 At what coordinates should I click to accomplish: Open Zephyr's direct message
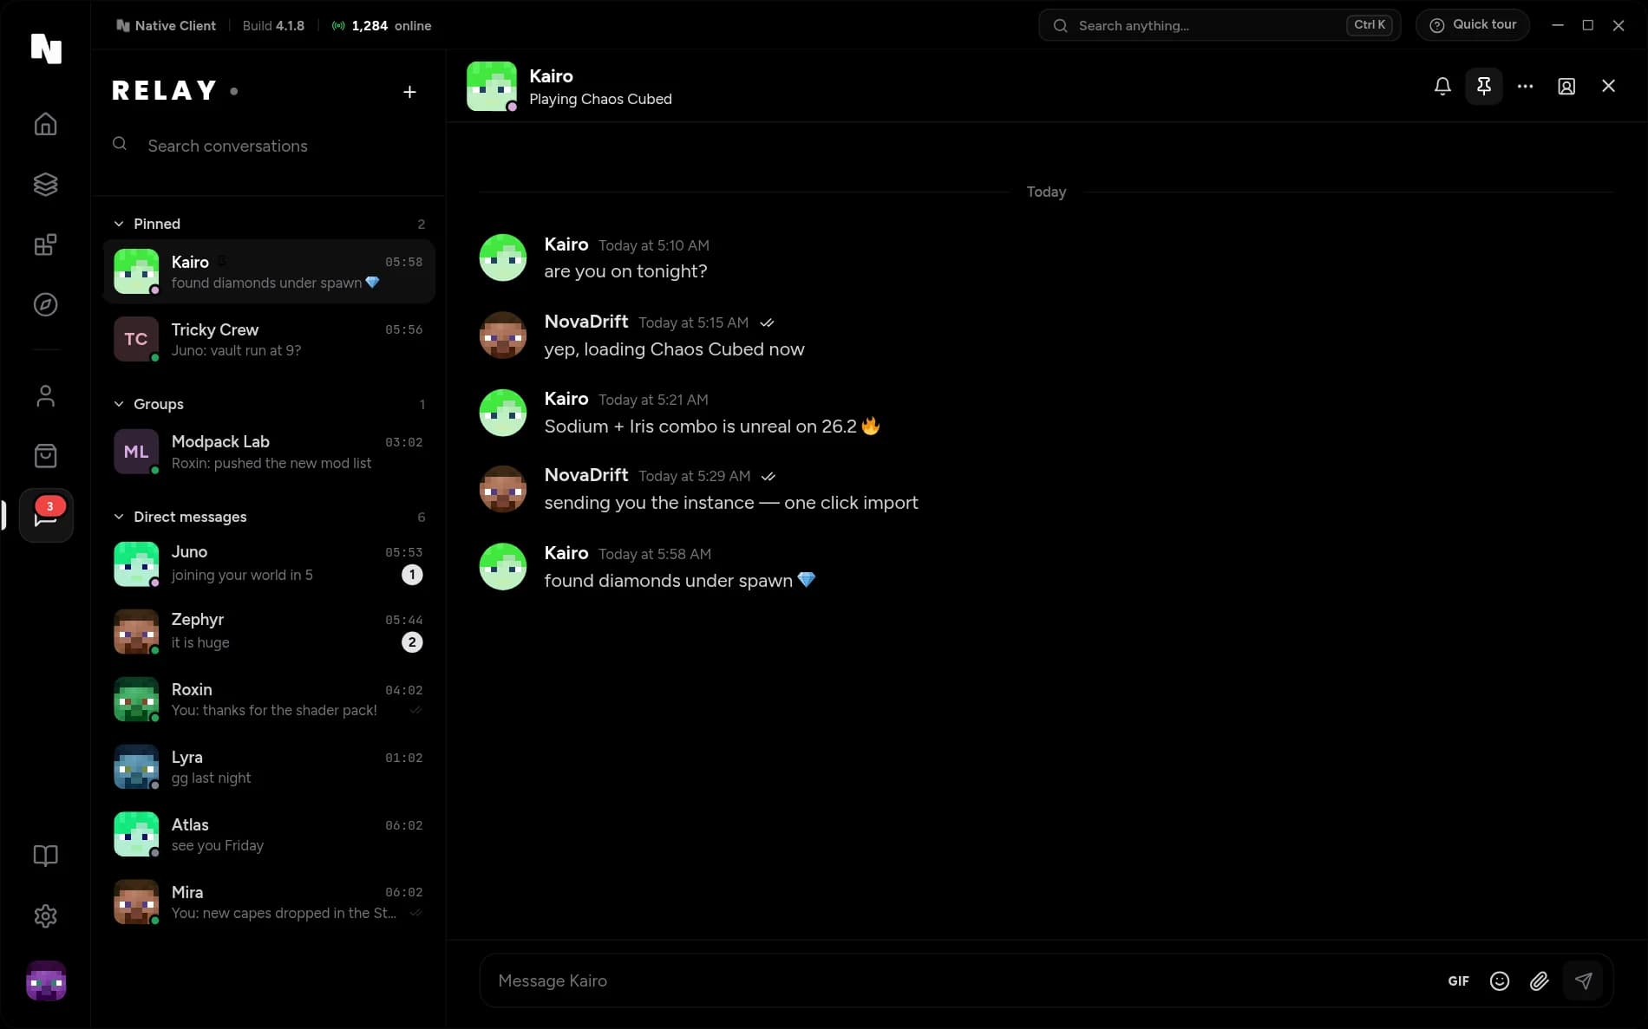coord(269,631)
